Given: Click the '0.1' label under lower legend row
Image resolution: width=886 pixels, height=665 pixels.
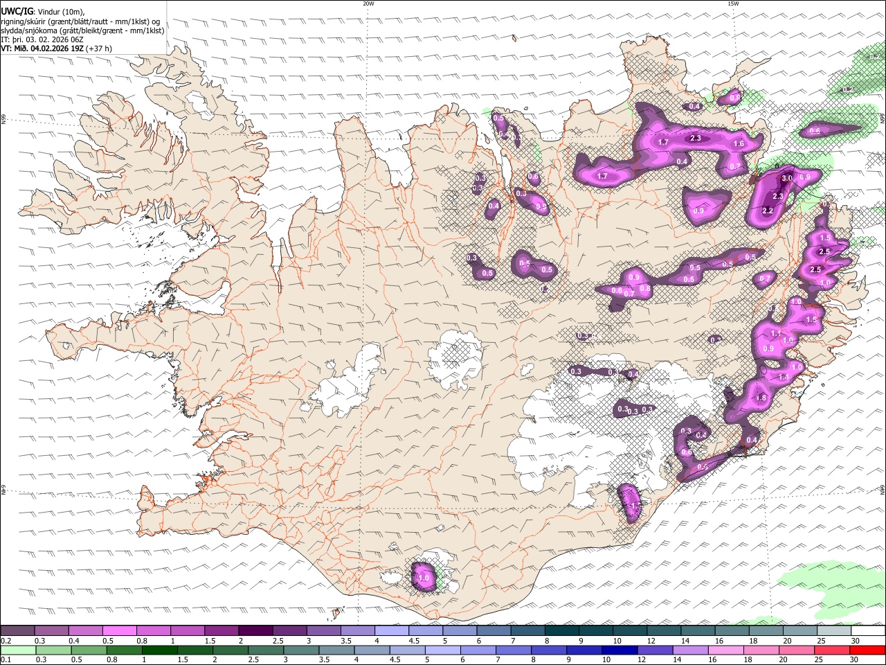Looking at the screenshot, I should click(x=6, y=659).
